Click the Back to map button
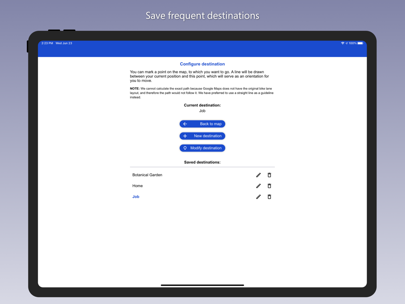The width and height of the screenshot is (405, 304). coord(202,124)
